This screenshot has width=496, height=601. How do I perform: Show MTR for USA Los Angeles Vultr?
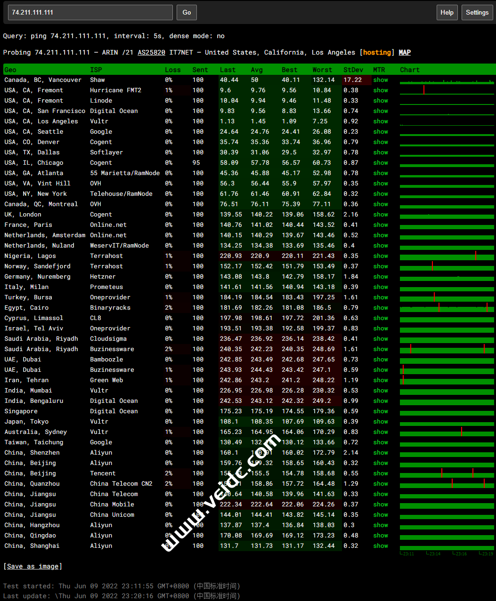click(x=381, y=121)
